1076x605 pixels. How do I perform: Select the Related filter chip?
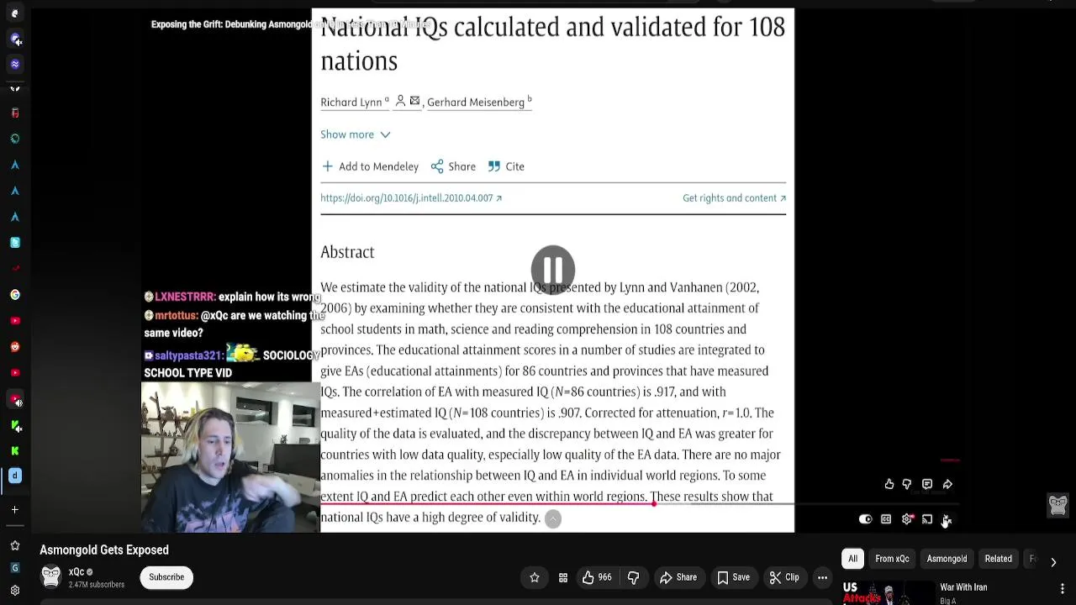998,559
